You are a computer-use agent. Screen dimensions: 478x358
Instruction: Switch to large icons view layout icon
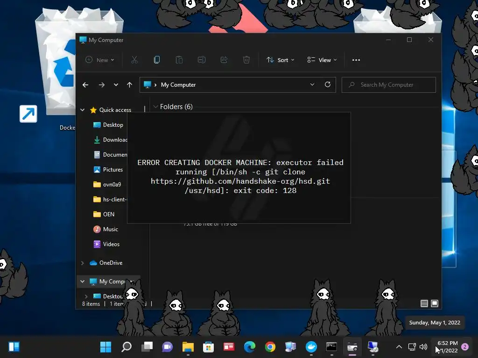(435, 303)
